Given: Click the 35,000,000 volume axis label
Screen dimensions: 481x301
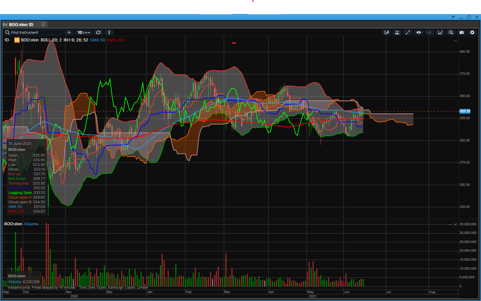Looking at the screenshot, I should click(x=468, y=224).
